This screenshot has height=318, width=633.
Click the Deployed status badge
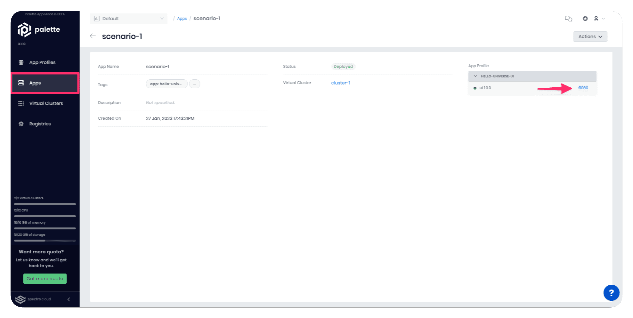(343, 67)
